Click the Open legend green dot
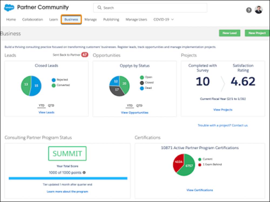Screen dimensions: 270x202 [142, 78]
